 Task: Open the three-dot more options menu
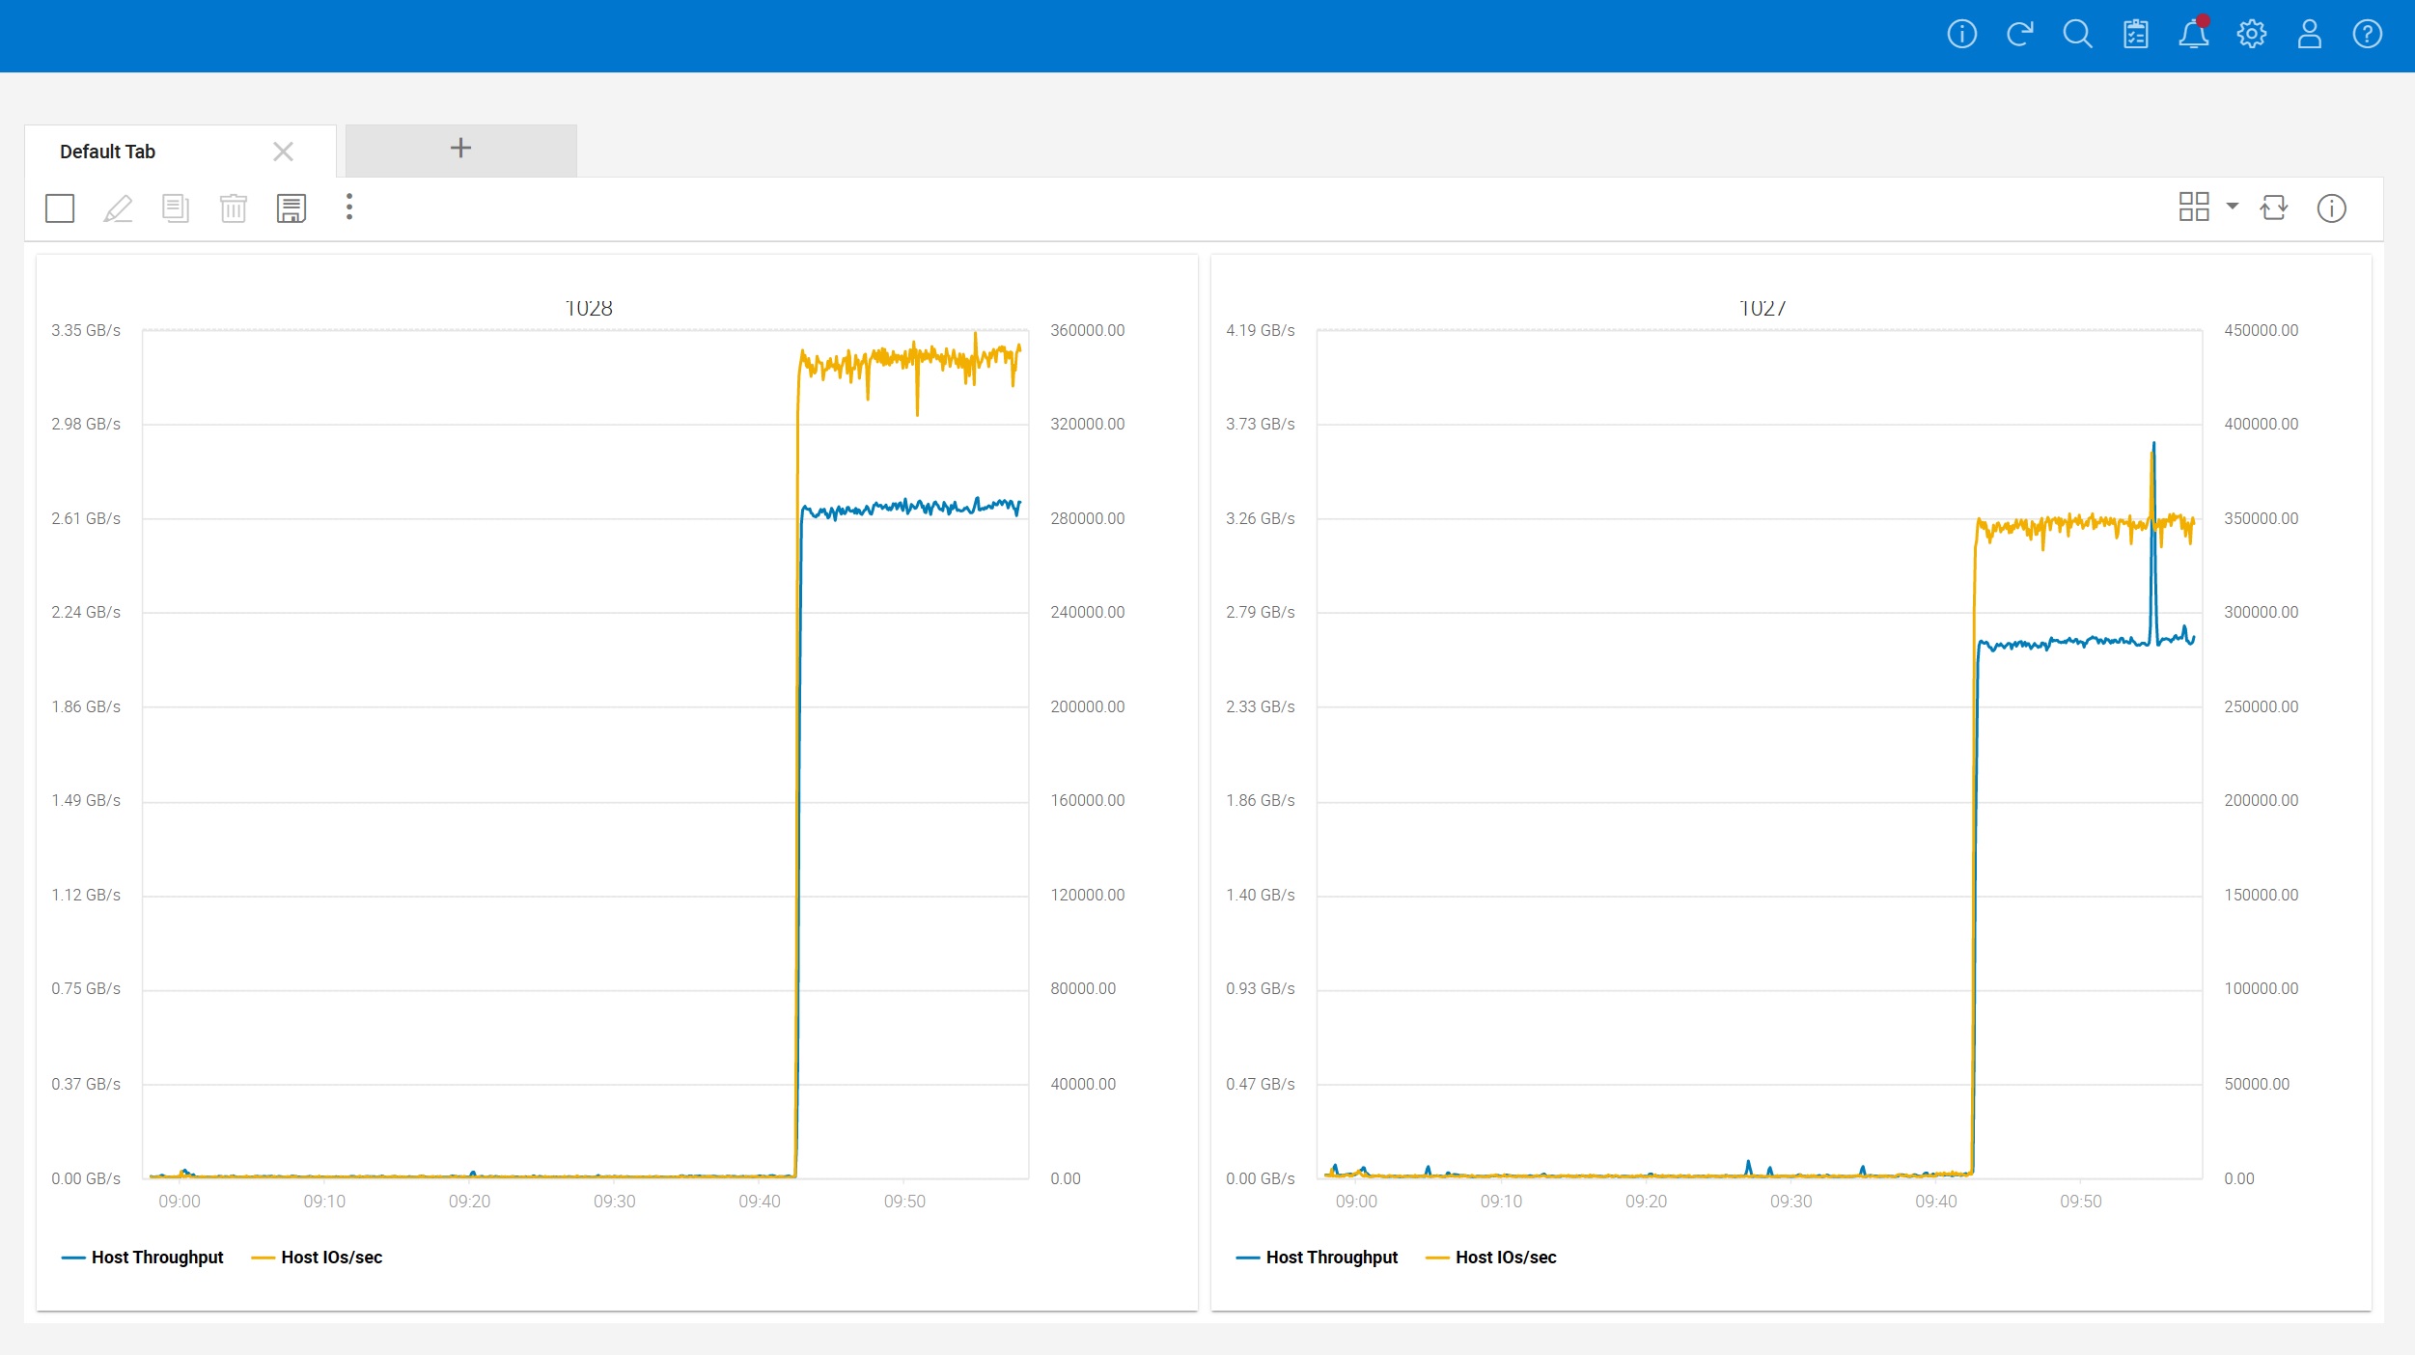pyautogui.click(x=349, y=207)
